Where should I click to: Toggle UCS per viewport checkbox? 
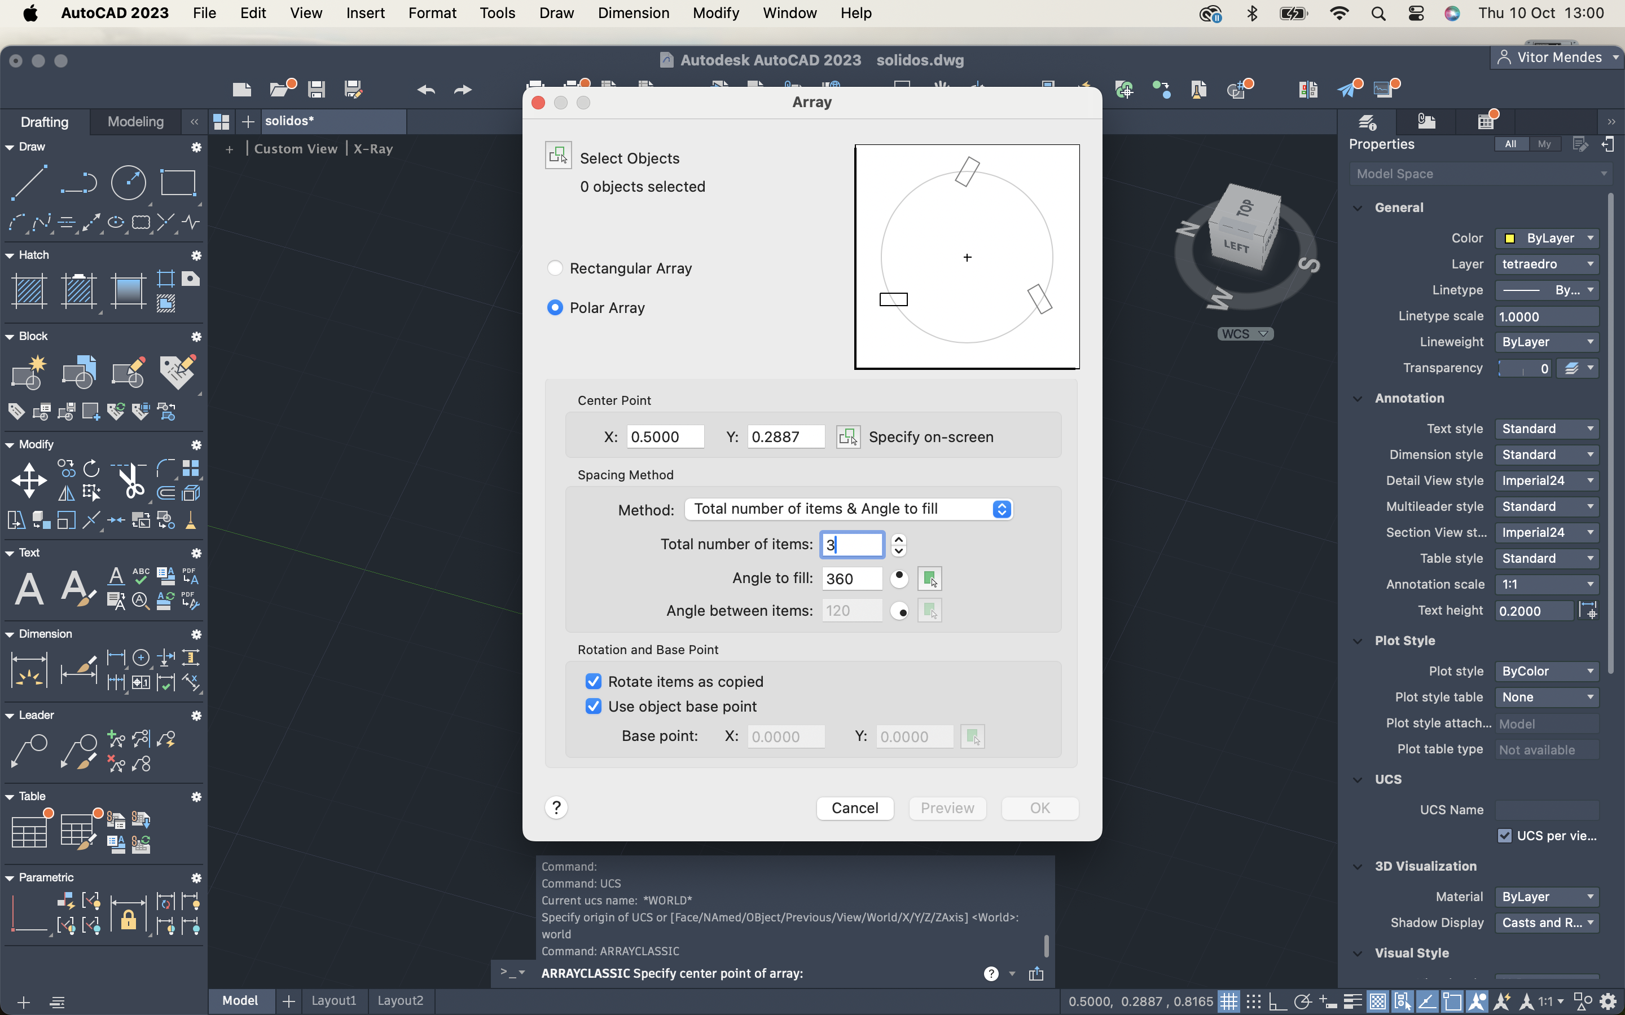tap(1505, 836)
